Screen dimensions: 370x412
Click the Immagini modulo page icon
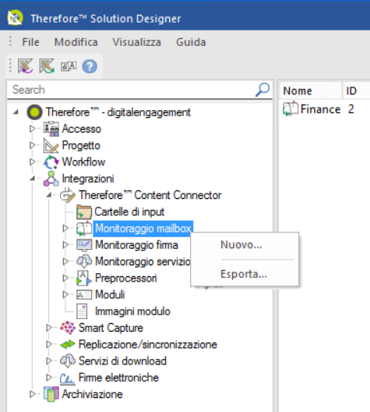click(82, 311)
